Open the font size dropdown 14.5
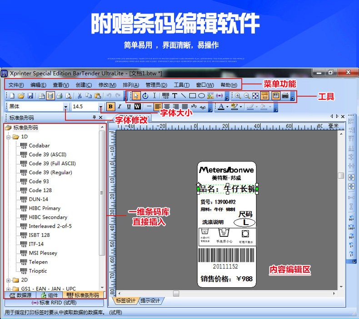Viewport: 359px width, 319px height. point(100,107)
